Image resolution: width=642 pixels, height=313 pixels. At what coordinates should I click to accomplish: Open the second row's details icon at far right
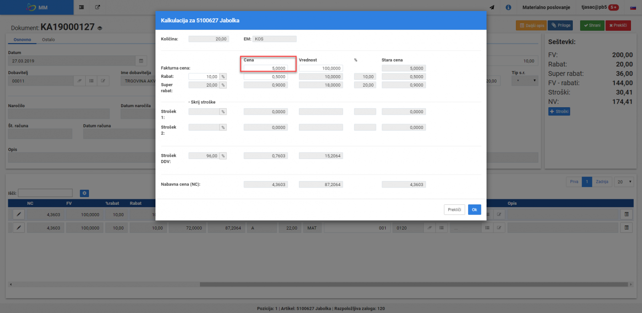point(626,227)
